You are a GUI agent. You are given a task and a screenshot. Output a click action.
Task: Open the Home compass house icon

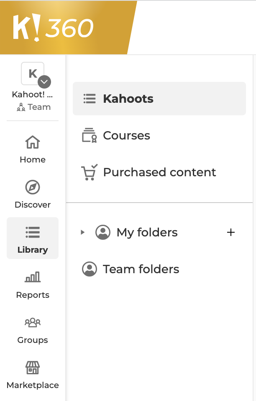click(33, 142)
